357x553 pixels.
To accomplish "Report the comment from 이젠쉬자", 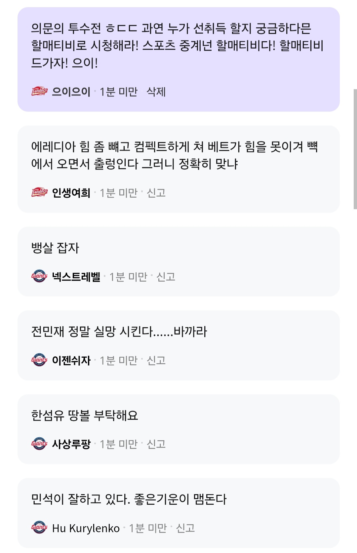I will pos(156,360).
